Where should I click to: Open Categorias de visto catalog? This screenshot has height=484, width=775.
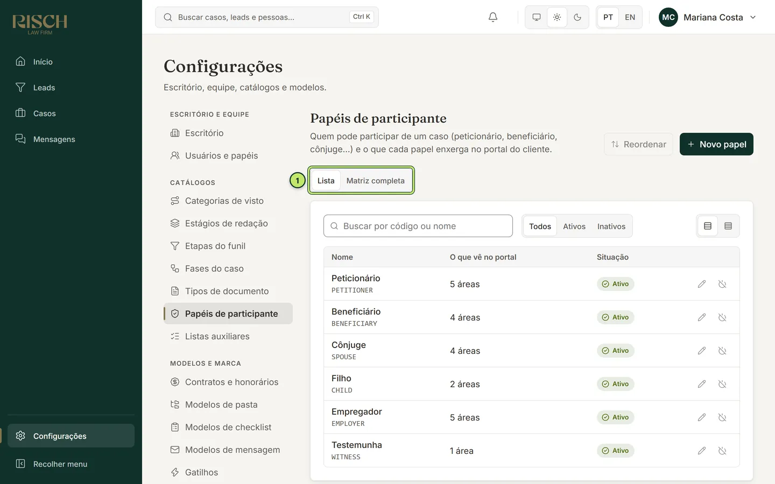click(x=228, y=201)
